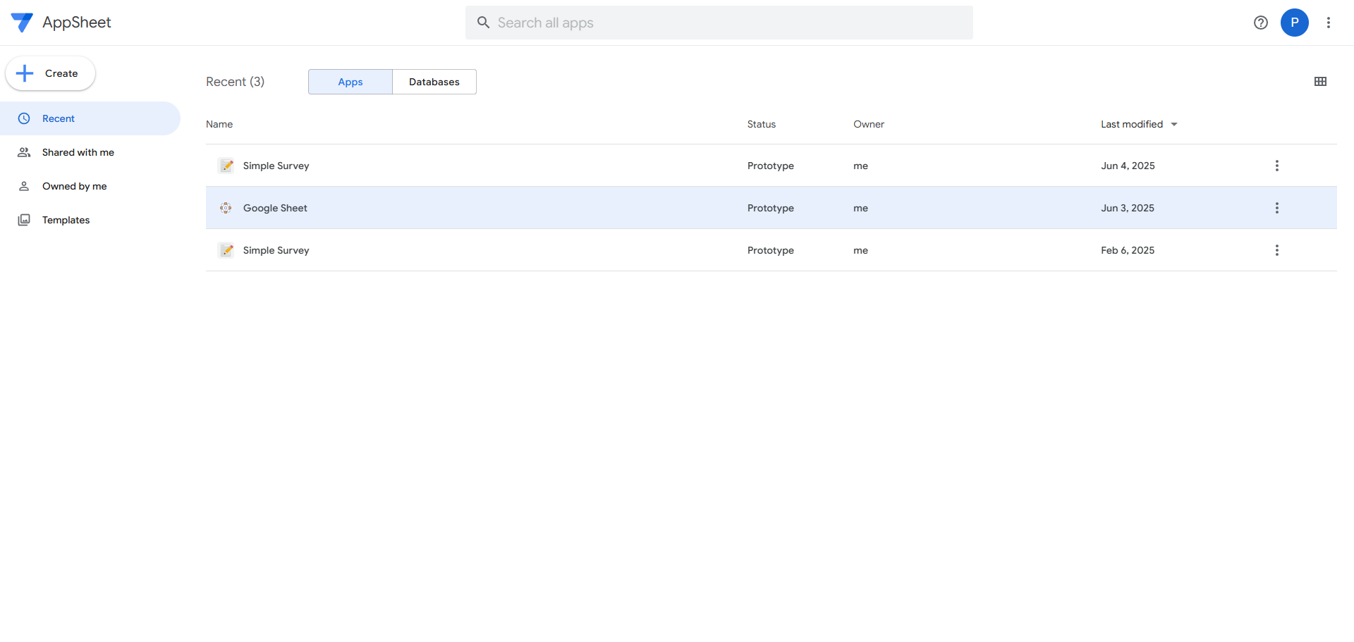Viewport: 1354px width, 642px height.
Task: Click the Google Sheet app icon
Action: (x=226, y=208)
